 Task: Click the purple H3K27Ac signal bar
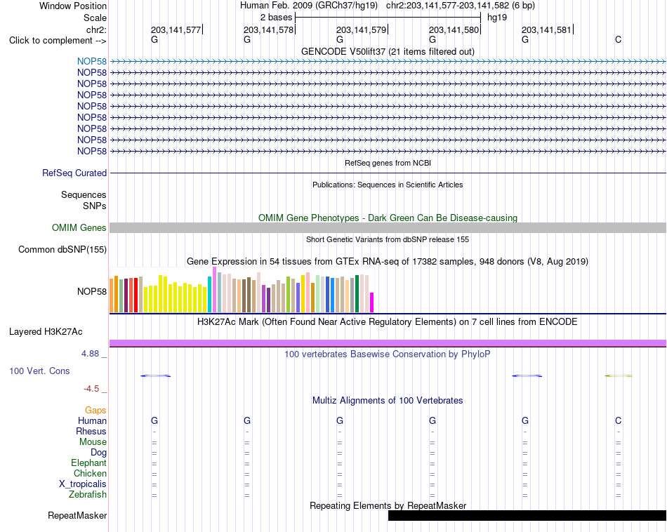point(388,343)
